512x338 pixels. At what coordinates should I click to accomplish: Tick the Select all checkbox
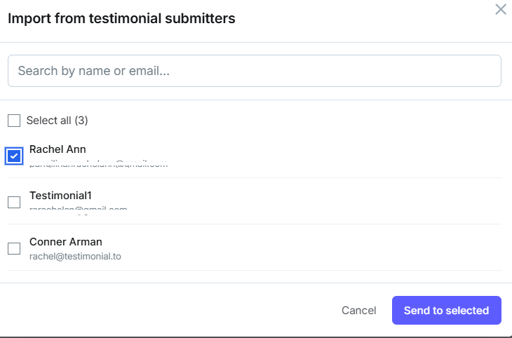(14, 121)
